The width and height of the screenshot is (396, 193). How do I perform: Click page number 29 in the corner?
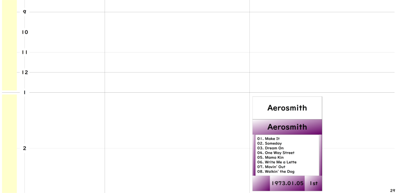392,190
